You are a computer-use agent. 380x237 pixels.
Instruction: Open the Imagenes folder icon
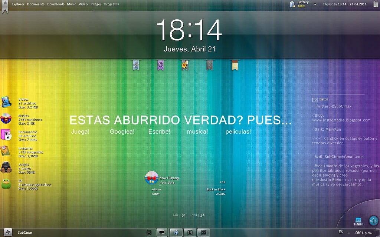point(6,151)
